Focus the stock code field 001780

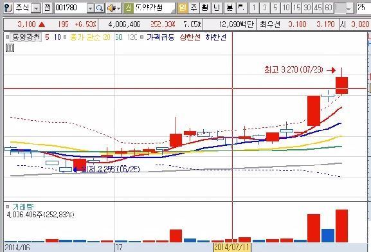click(x=71, y=8)
